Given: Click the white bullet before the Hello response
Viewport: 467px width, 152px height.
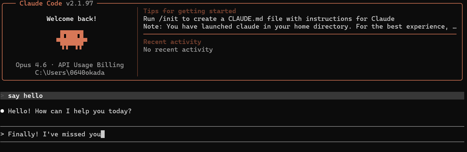Looking at the screenshot, I should 2,111.
